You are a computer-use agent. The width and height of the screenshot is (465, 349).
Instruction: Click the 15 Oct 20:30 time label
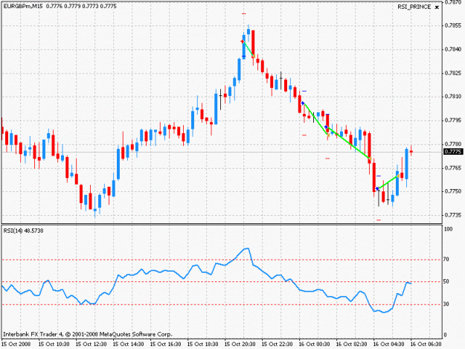(x=240, y=345)
